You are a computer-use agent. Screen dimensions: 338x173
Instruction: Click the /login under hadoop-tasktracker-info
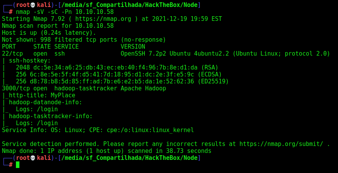tap(47, 123)
